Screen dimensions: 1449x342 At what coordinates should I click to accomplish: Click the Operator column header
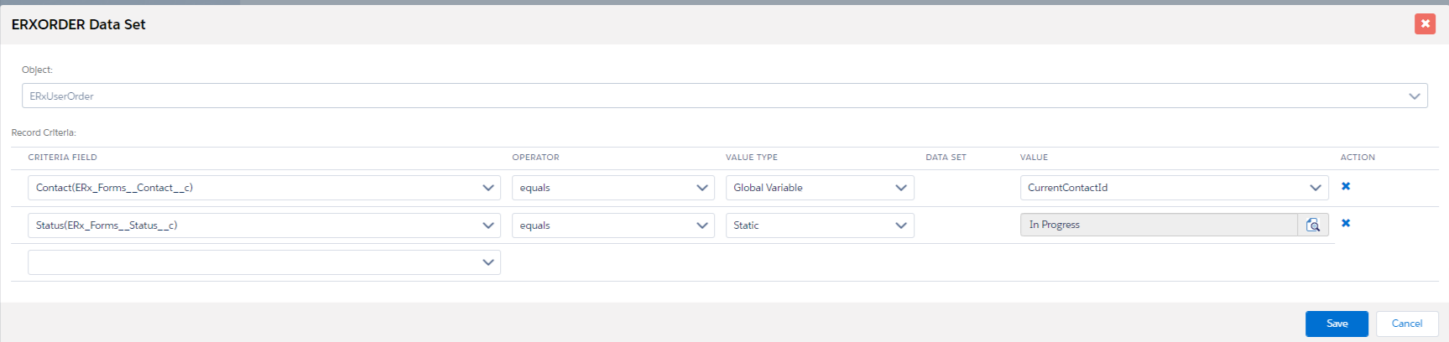click(x=535, y=158)
